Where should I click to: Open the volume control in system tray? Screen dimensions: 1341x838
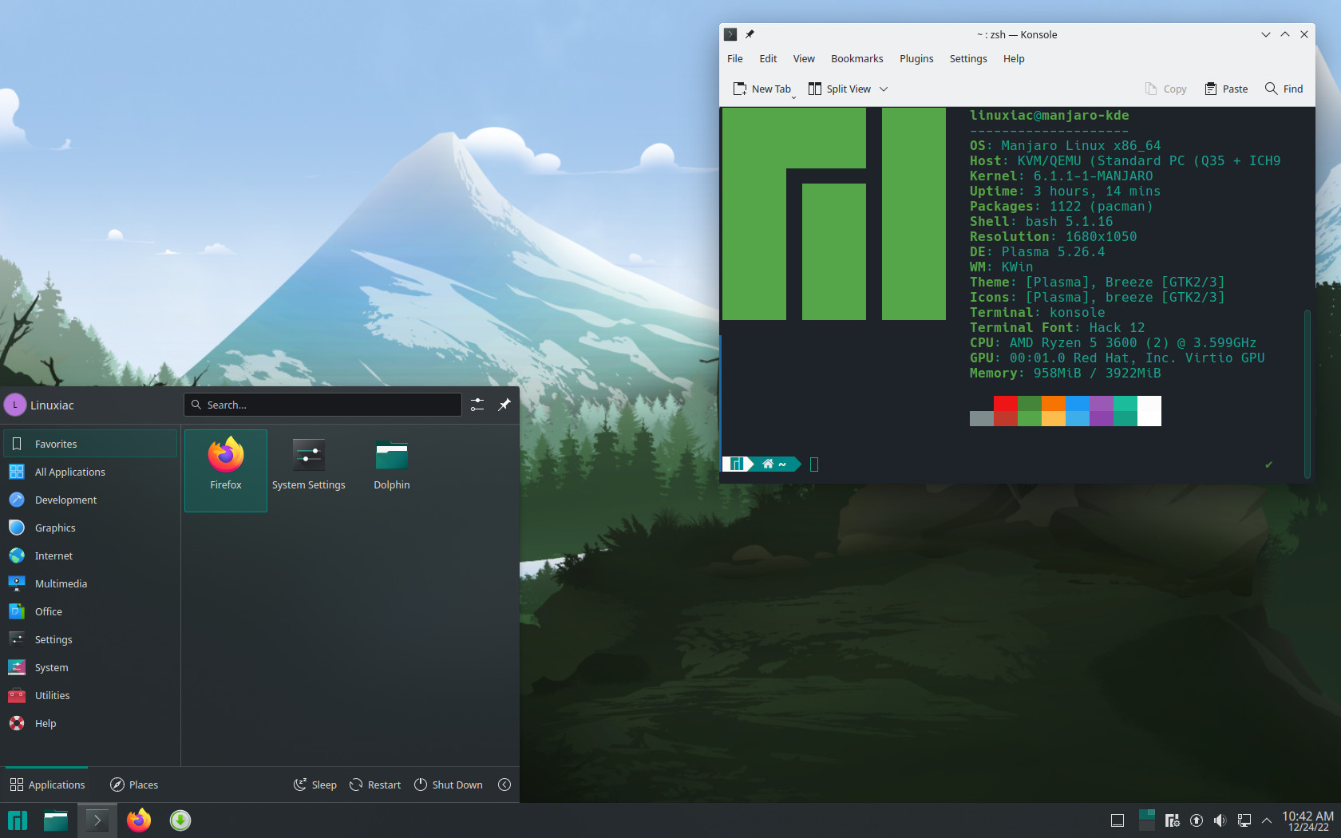click(x=1220, y=820)
